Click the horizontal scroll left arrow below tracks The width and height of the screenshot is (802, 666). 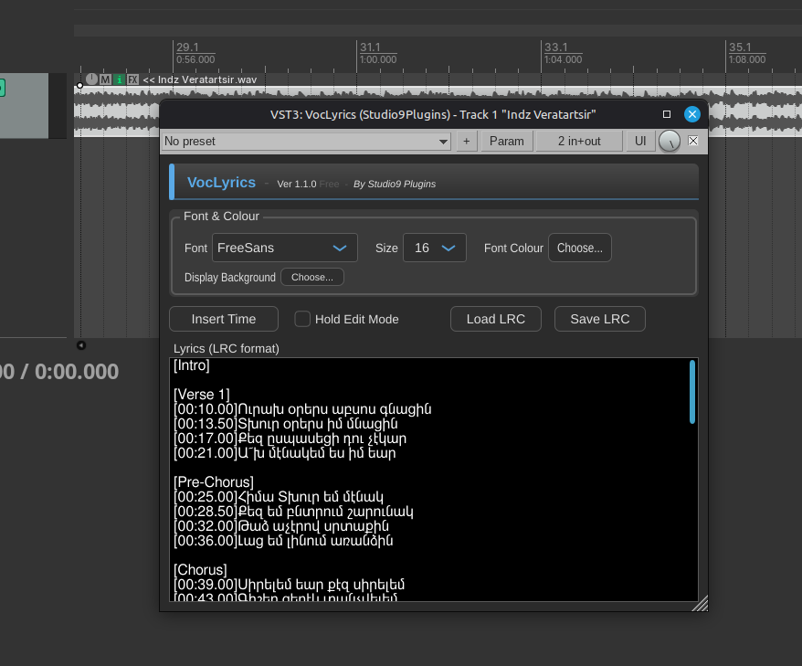pyautogui.click(x=81, y=345)
